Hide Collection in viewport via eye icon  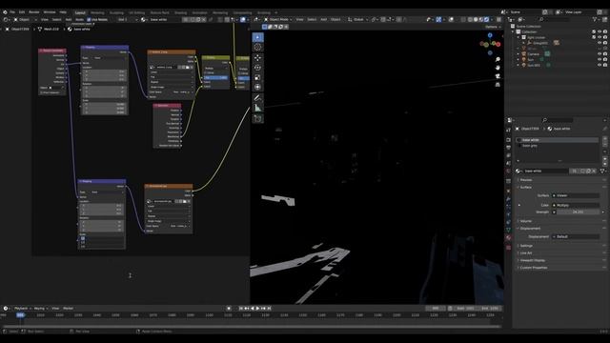click(x=600, y=31)
